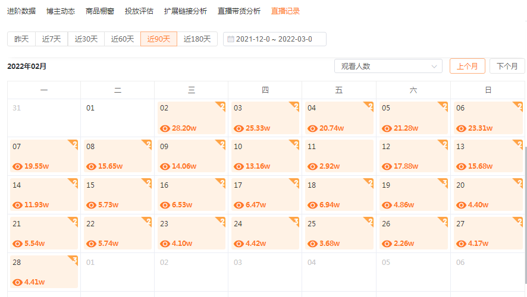Click the corner badge on Feb 19 cell
Image resolution: width=527 pixels, height=297 pixels.
(443, 183)
